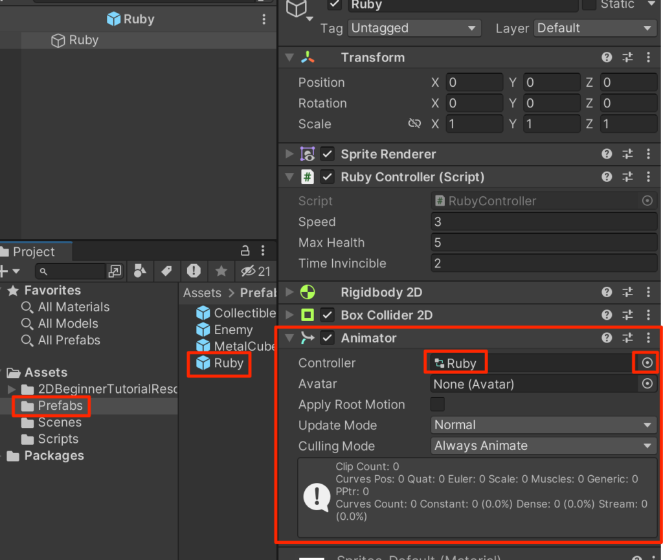This screenshot has height=560, width=663.
Task: Toggle the Ruby object active checkbox
Action: coord(335,5)
